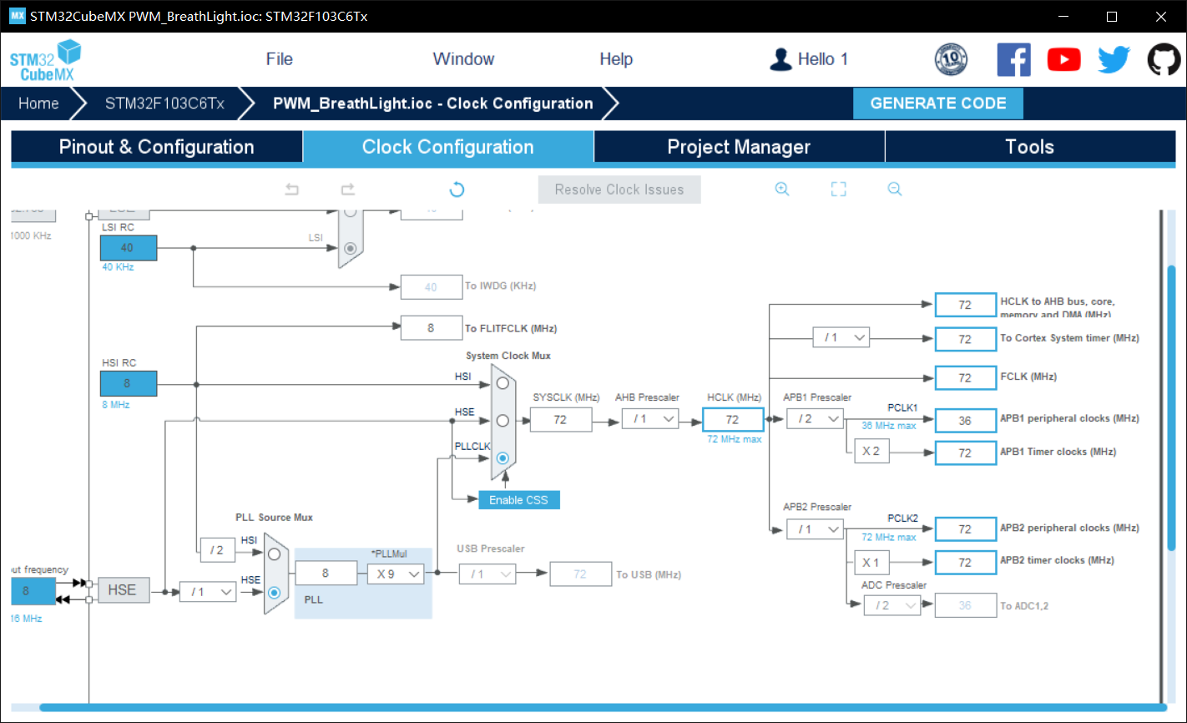Click the Enable CSS button
Image resolution: width=1187 pixels, height=723 pixels.
519,500
